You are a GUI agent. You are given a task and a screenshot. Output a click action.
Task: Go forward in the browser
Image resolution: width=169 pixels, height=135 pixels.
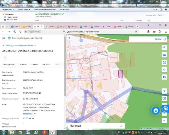point(9,32)
